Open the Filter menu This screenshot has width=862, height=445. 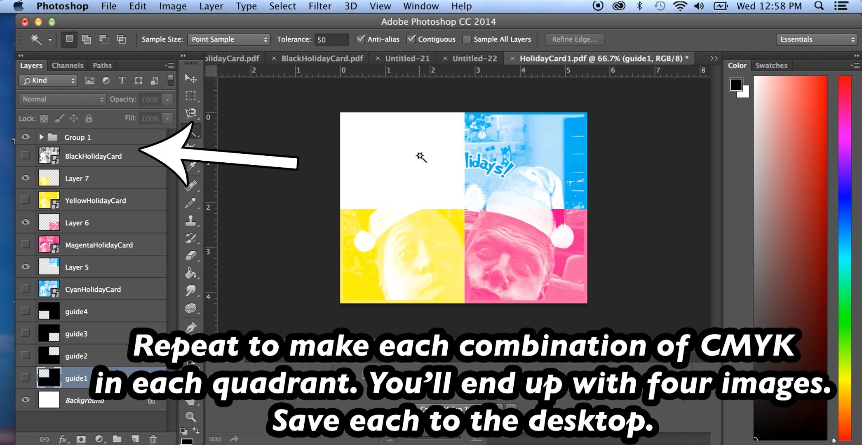320,6
